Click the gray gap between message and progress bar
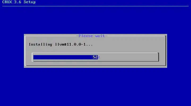 pos(95,50)
